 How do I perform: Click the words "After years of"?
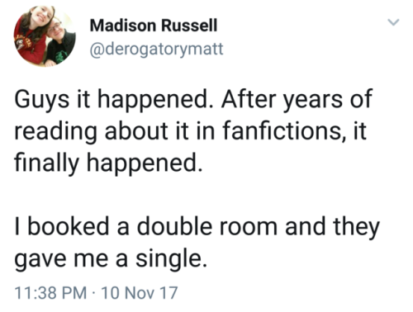297,99
